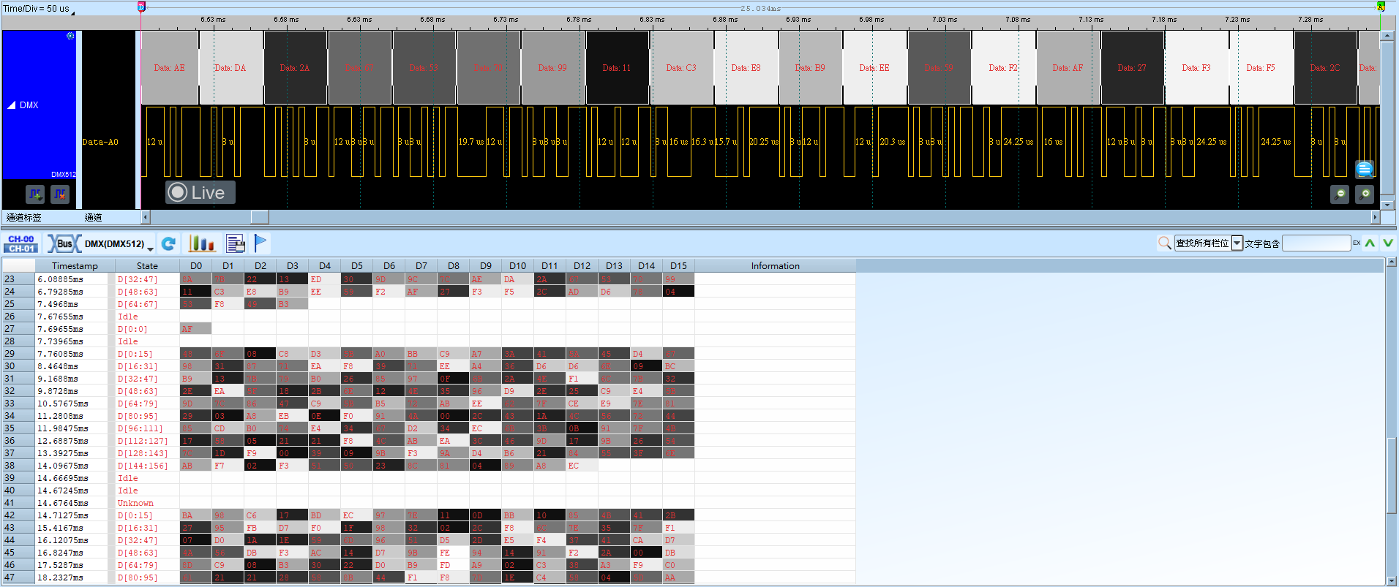1399x587 pixels.
Task: Click row number 47 header
Action: pos(18,577)
